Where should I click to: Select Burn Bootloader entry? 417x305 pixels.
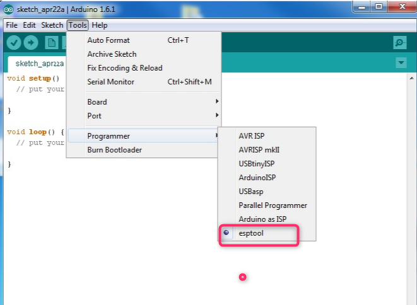(143, 150)
